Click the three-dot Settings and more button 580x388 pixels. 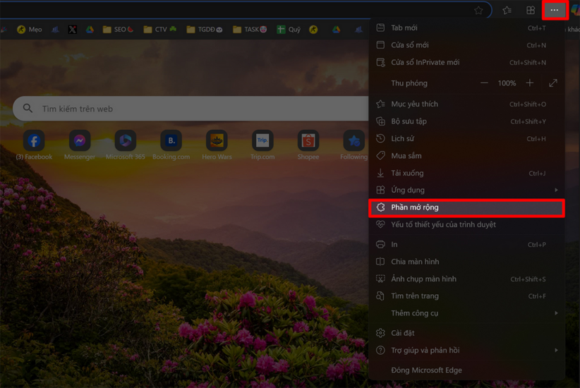555,10
